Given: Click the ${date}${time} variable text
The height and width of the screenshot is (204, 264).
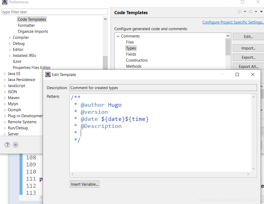Looking at the screenshot, I should coord(125,119).
